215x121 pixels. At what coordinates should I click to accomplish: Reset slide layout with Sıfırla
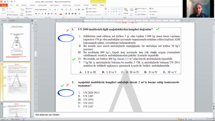(29, 12)
